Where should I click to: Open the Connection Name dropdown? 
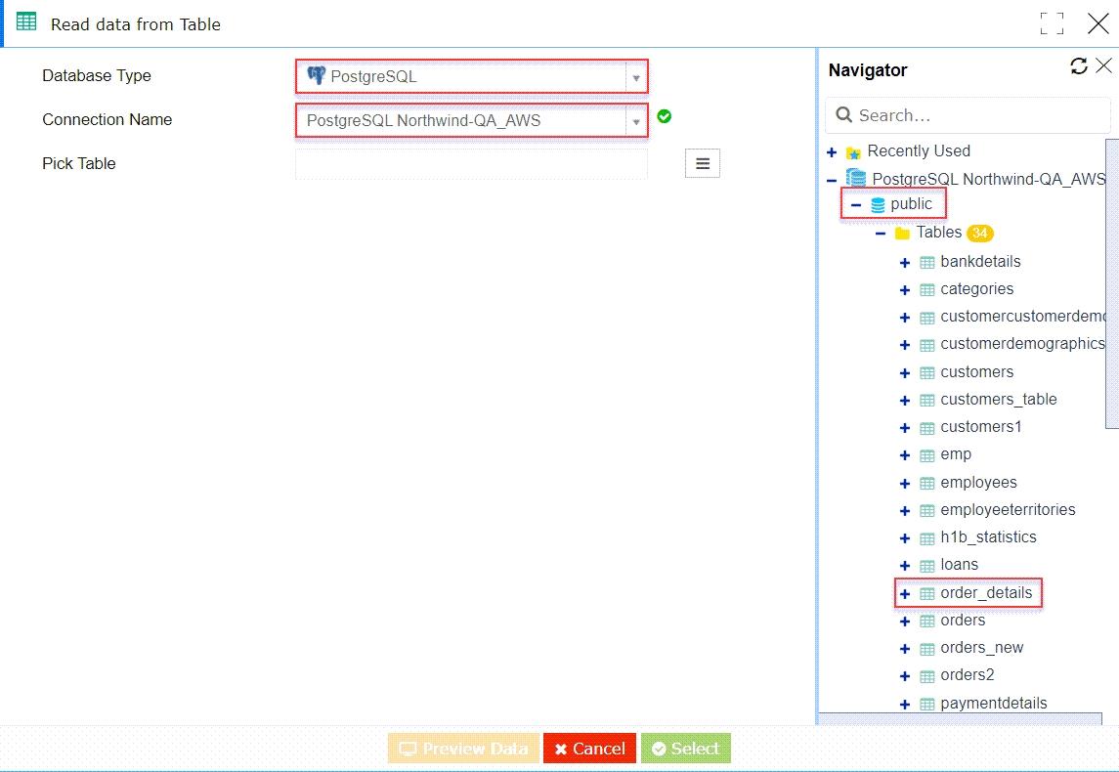tap(635, 119)
